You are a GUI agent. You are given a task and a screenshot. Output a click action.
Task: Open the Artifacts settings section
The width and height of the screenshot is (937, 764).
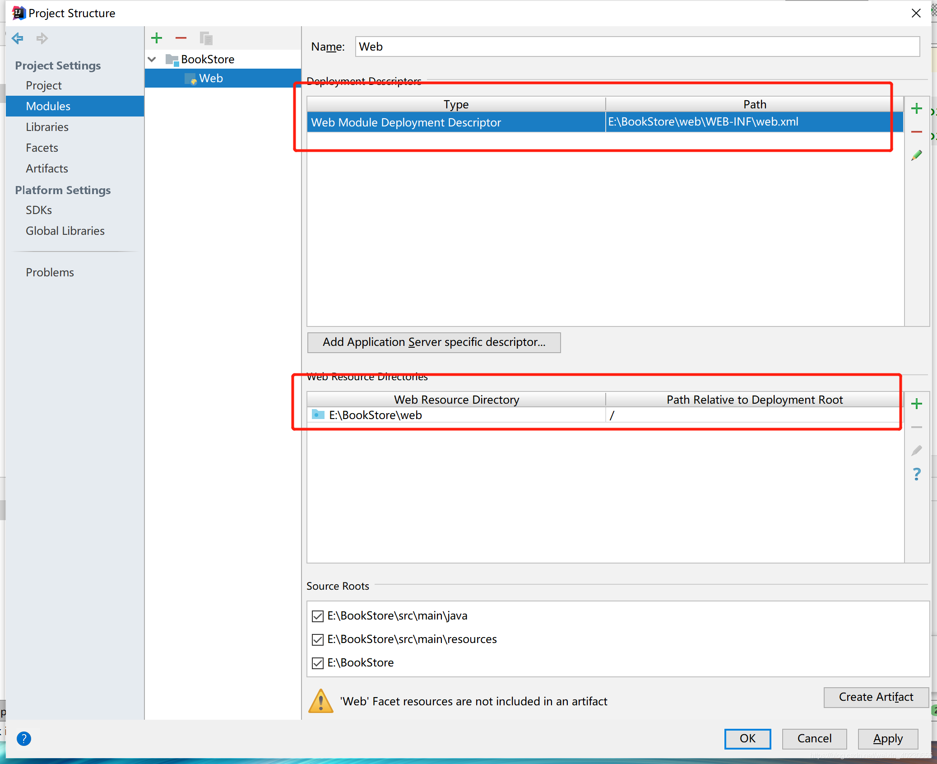[47, 168]
